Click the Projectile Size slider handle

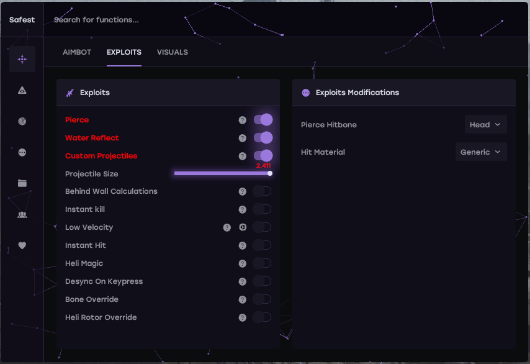point(270,173)
